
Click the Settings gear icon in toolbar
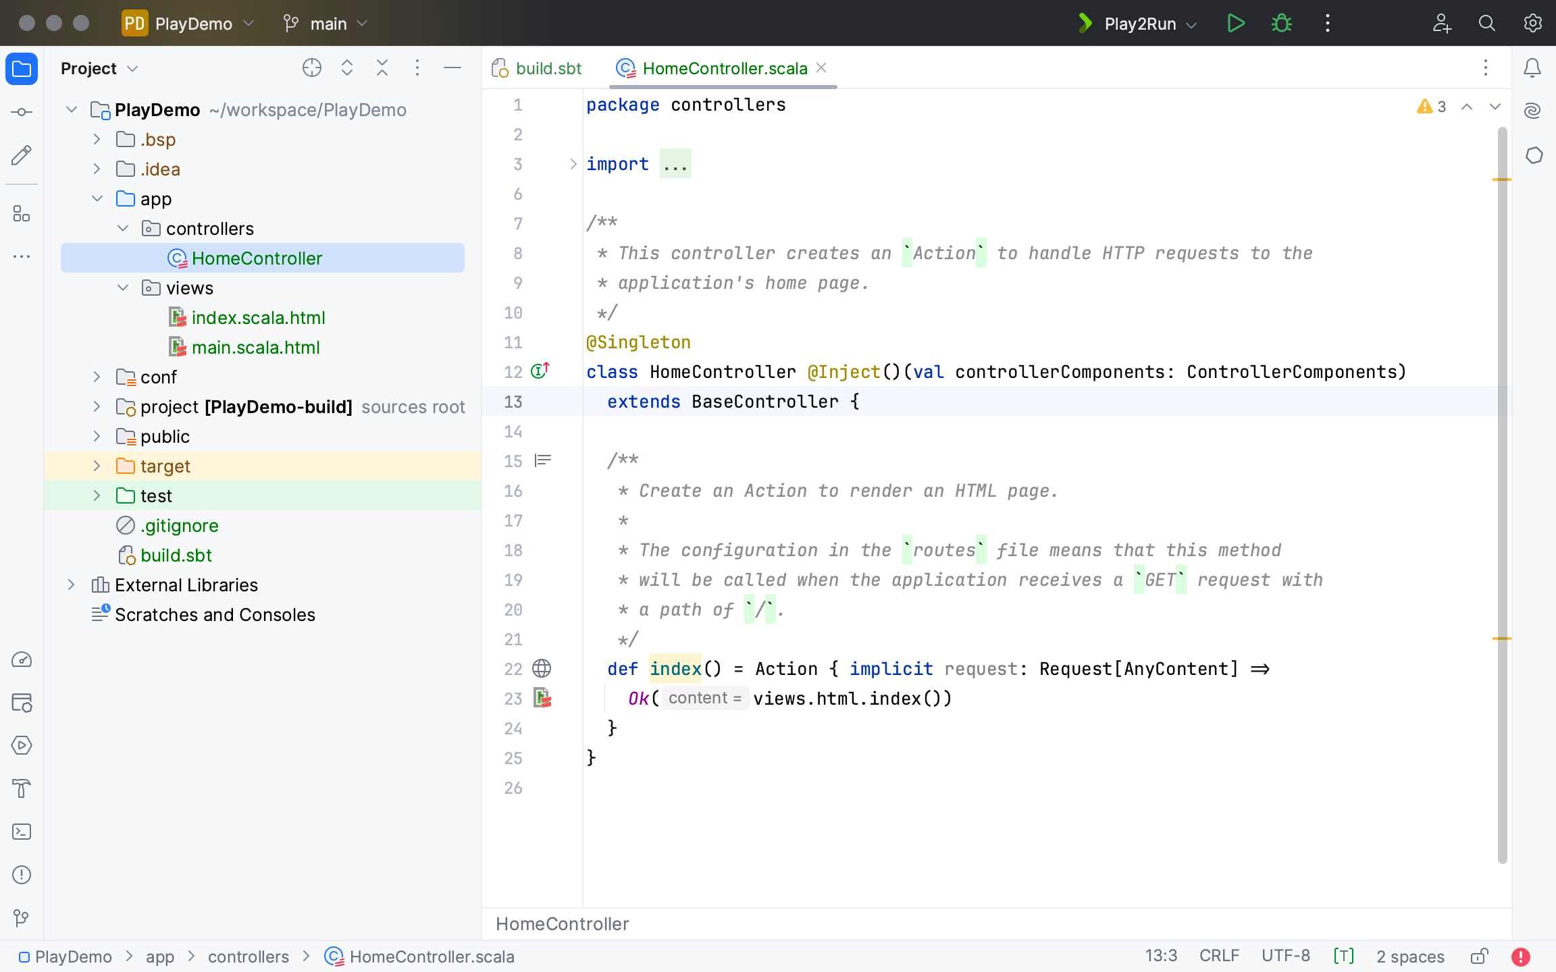[x=1534, y=24]
